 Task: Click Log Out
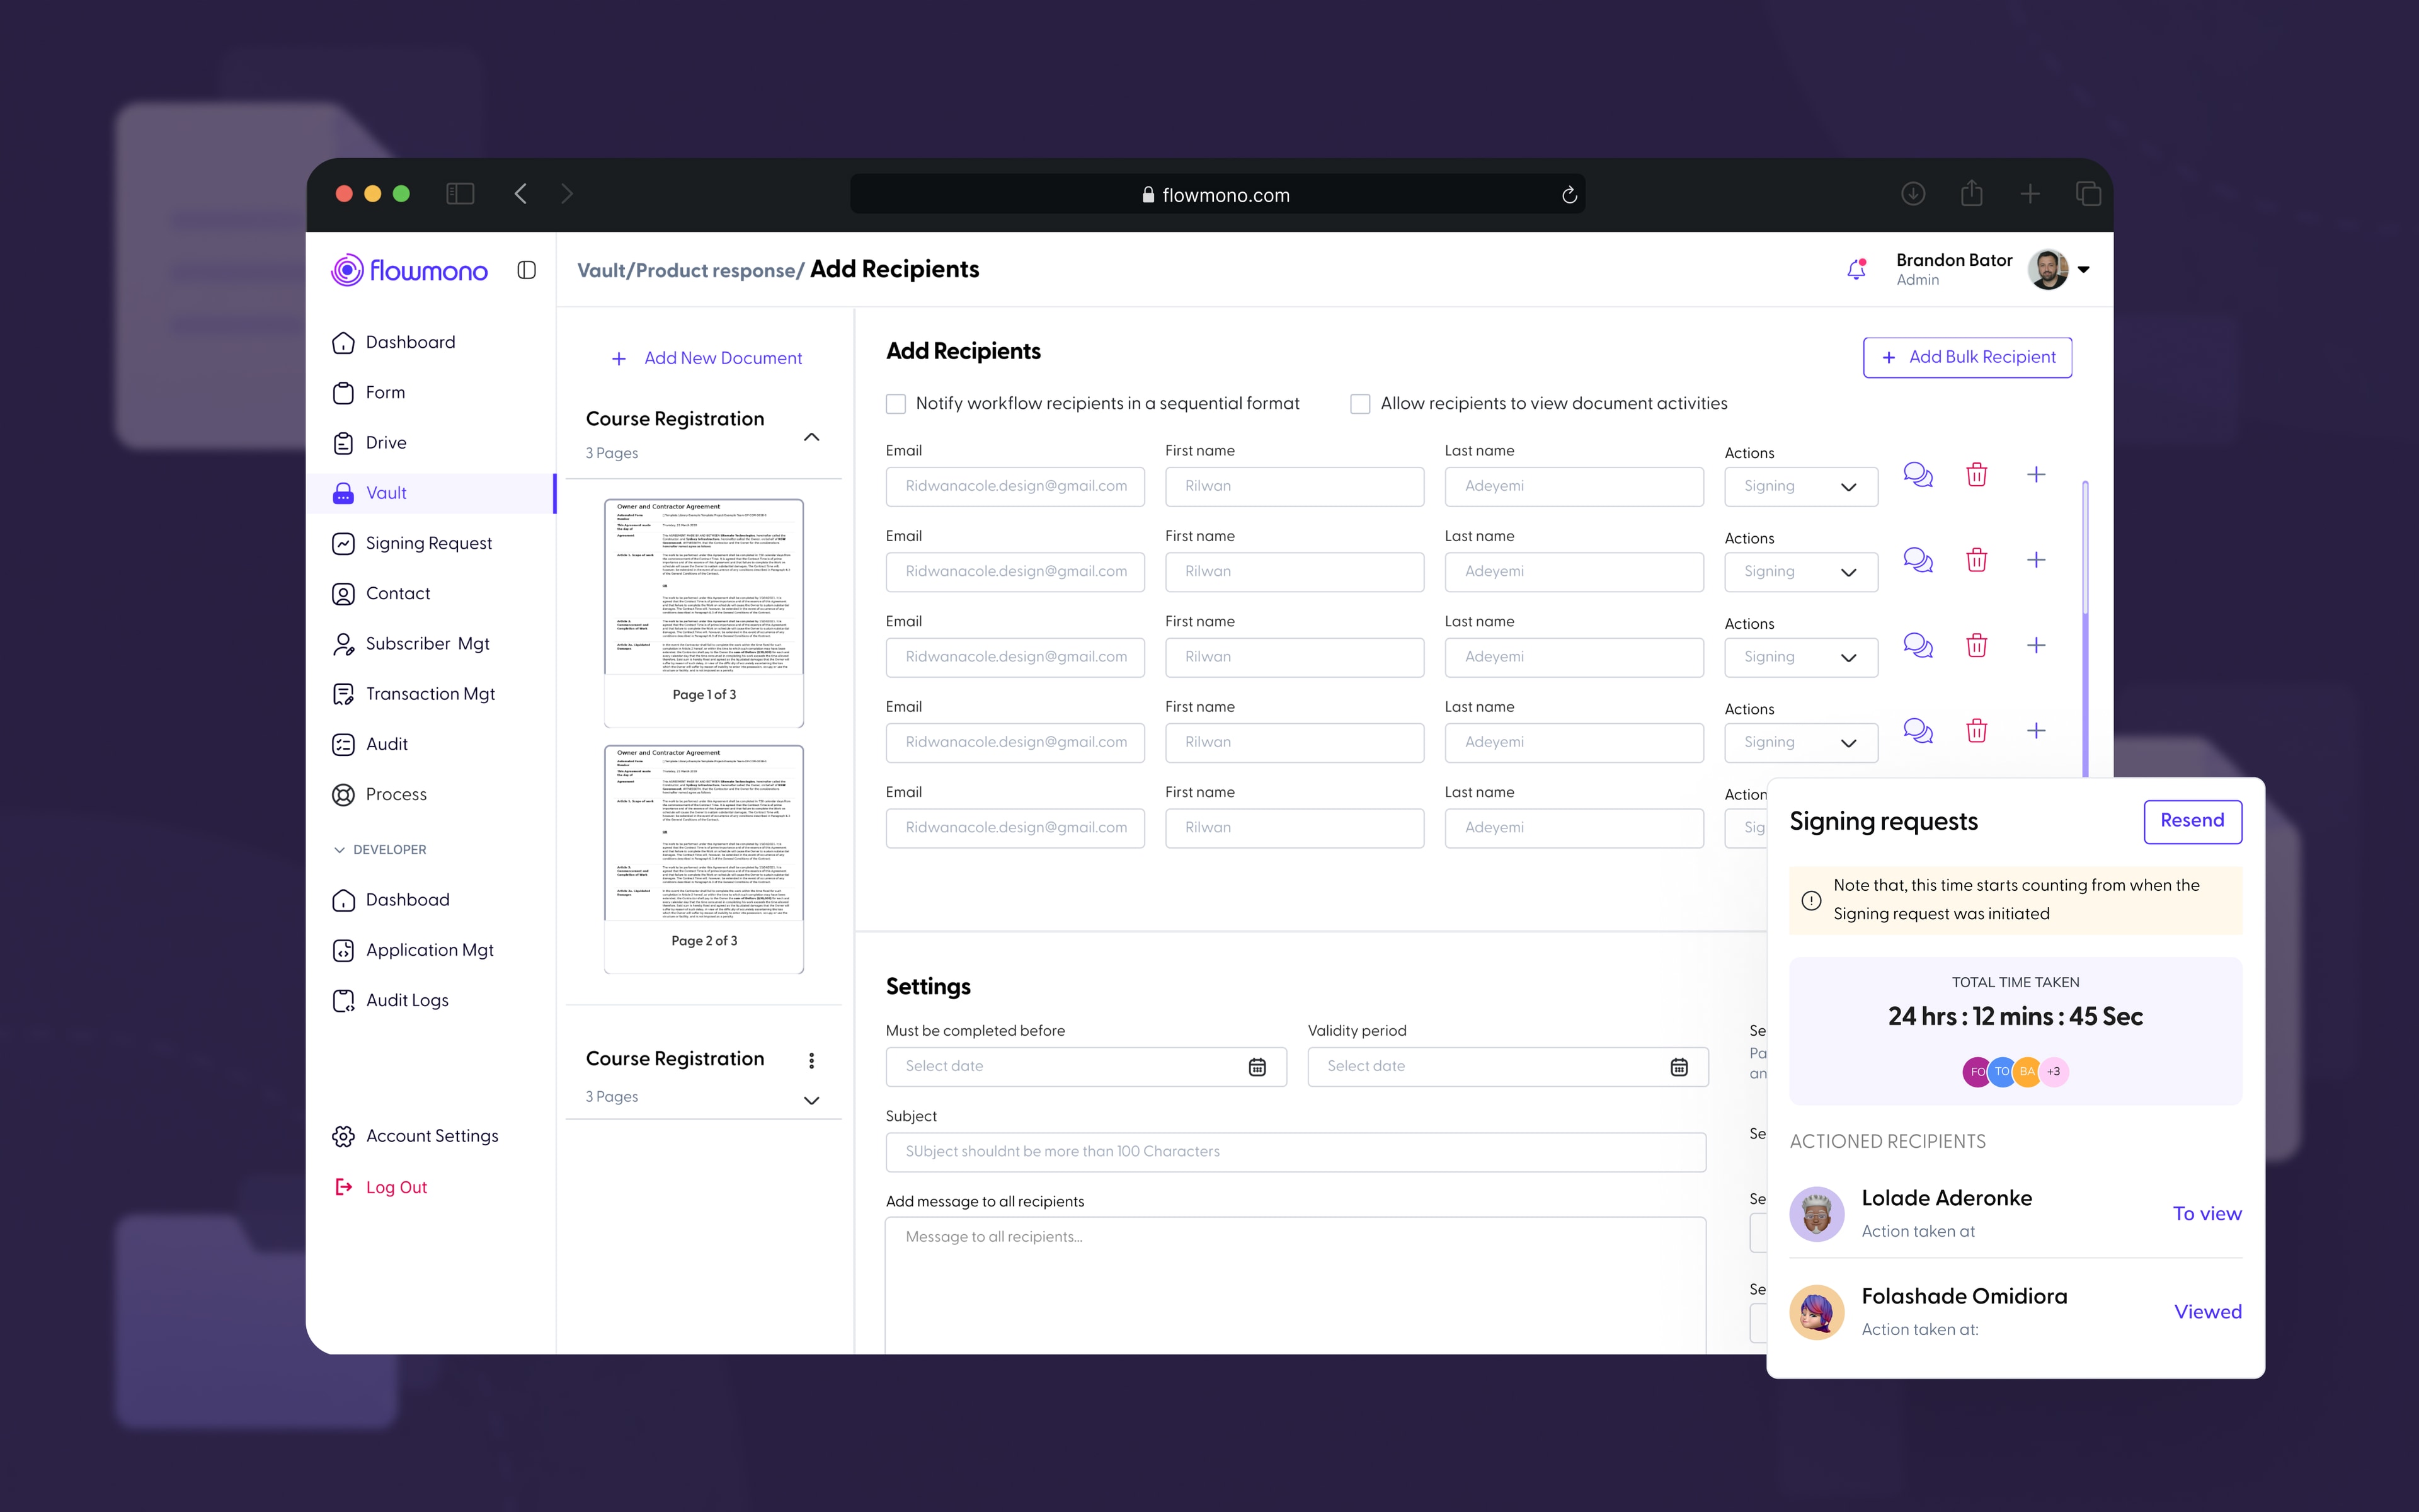(x=381, y=1187)
